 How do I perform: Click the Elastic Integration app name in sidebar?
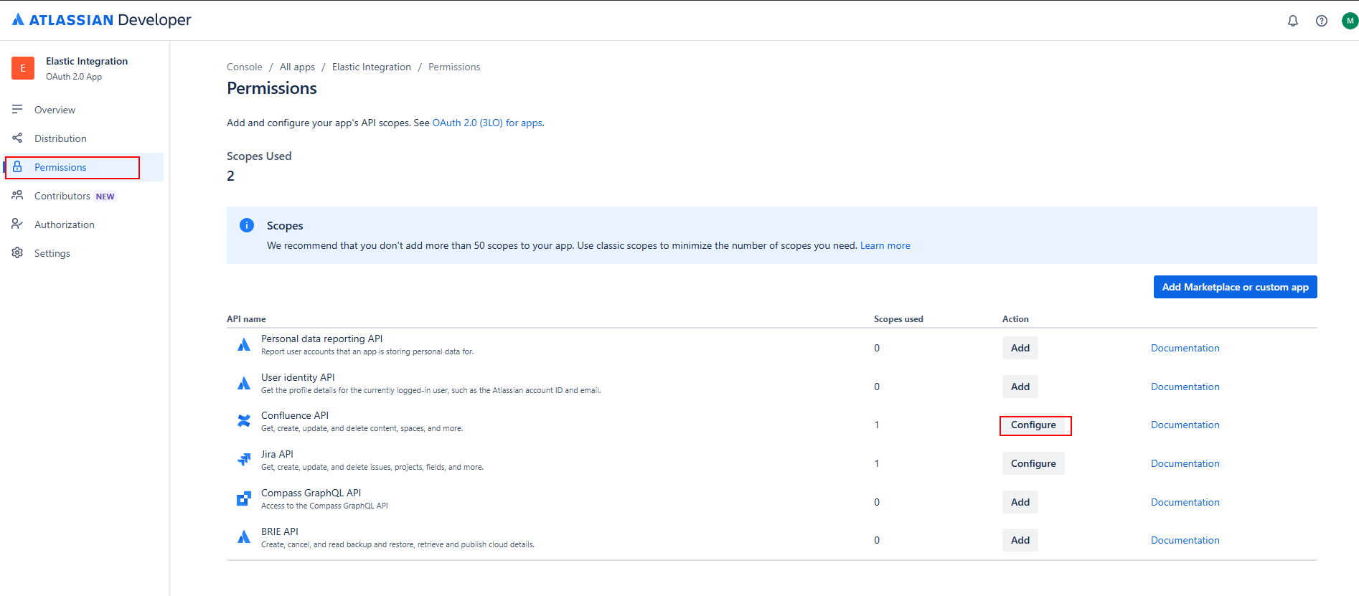pyautogui.click(x=87, y=61)
